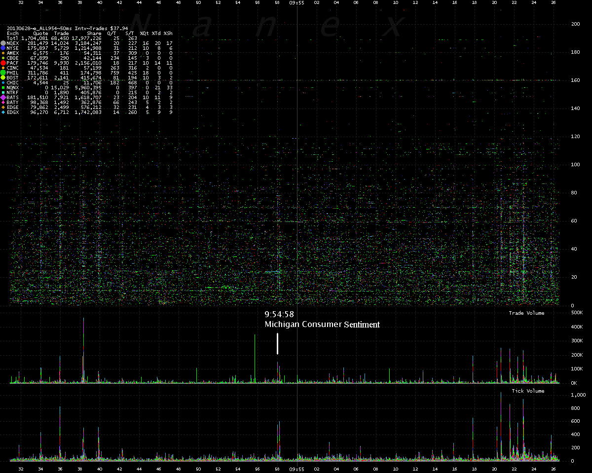Click the orange CINC legend dot
Viewport: 592px width, 473px height.
click(x=3, y=68)
